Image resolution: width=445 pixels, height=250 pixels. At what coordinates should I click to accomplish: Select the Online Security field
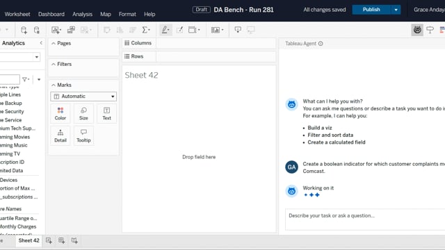pos(12,112)
